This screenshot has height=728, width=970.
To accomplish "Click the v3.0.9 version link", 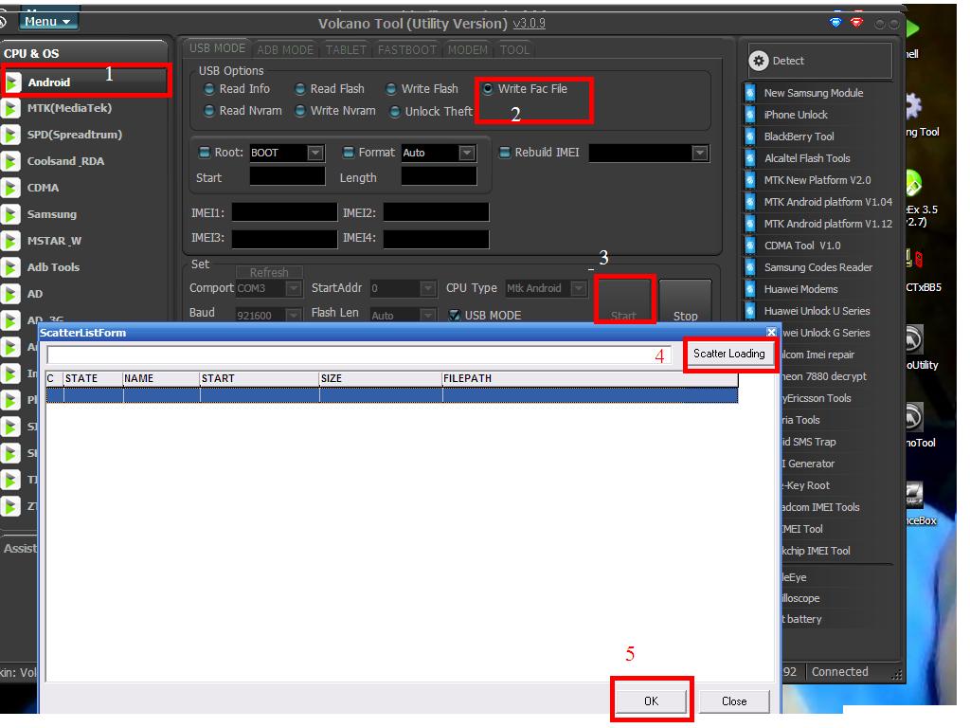I will pos(529,24).
